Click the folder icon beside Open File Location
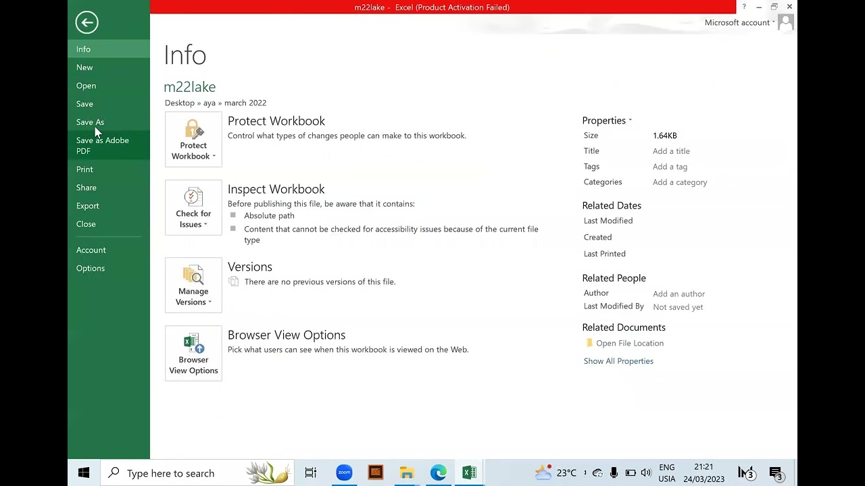The image size is (865, 486). point(589,343)
